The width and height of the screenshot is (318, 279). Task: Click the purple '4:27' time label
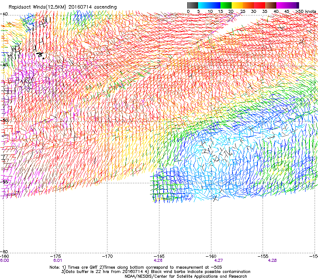click(x=218, y=261)
